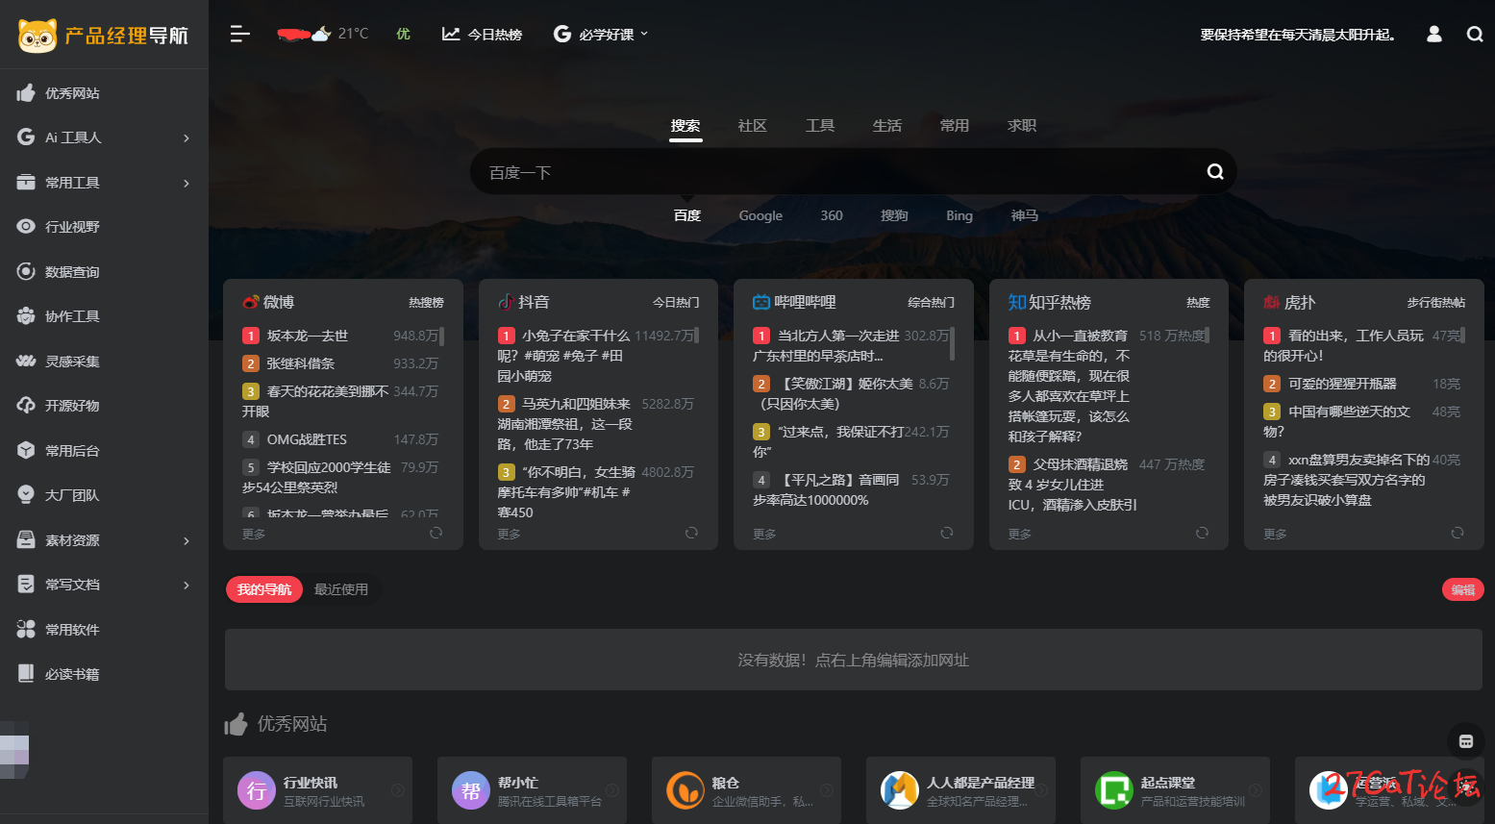Switch to the 常用 search tab
Image resolution: width=1495 pixels, height=824 pixels.
click(955, 126)
